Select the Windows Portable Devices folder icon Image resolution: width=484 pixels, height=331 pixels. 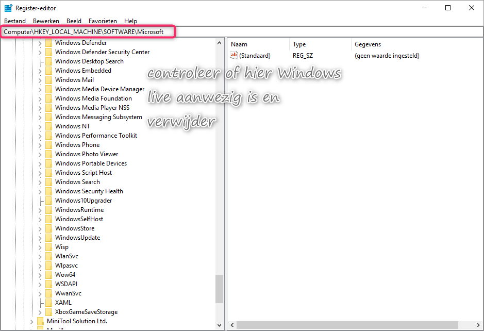48,163
